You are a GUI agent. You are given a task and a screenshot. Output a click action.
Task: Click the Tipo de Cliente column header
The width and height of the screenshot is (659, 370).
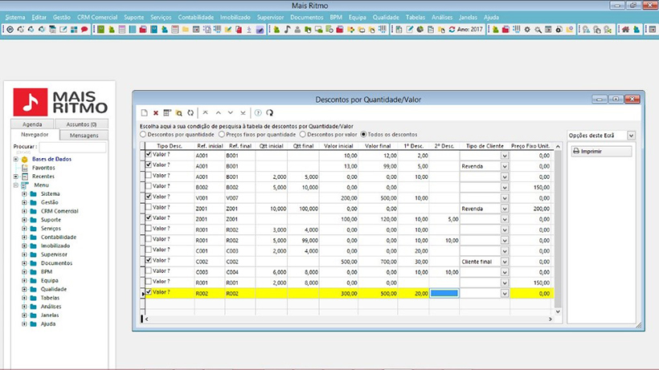click(485, 146)
